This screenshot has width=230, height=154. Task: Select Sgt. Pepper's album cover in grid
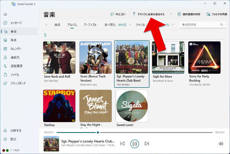[x=132, y=58]
